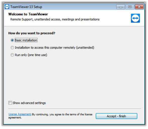The image size is (148, 129).
Task: Select the Basic installation radio button
Action: click(x=12, y=40)
